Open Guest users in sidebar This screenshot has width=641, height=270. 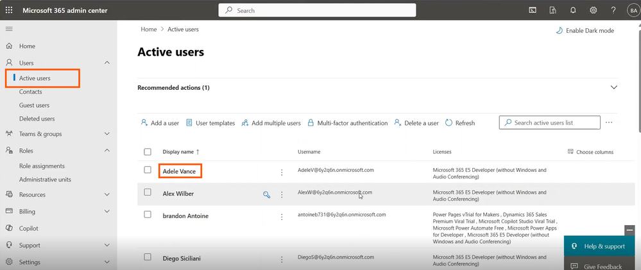click(x=35, y=105)
